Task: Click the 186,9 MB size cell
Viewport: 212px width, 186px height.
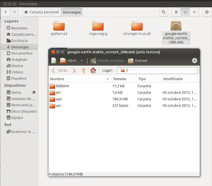Action: pyautogui.click(x=120, y=99)
